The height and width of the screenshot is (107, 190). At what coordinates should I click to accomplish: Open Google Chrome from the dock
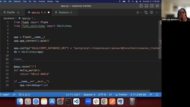[x=104, y=101]
